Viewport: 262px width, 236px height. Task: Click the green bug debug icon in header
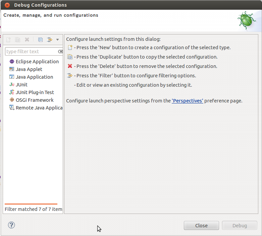[246, 20]
